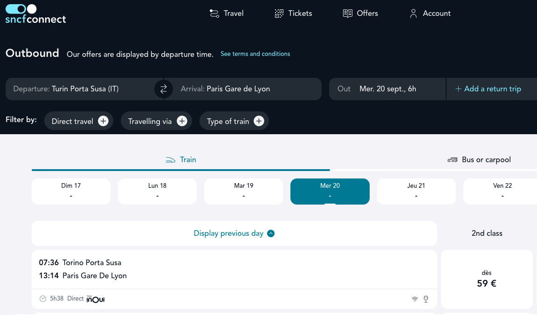The width and height of the screenshot is (537, 315).
Task: Open the outbound date picker
Action: click(x=387, y=89)
